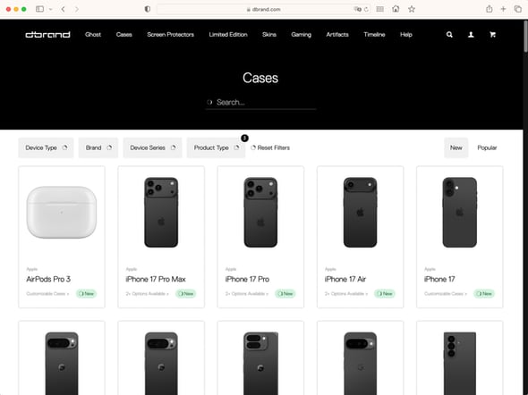Image resolution: width=528 pixels, height=395 pixels.
Task: Show Safari sidebar
Action: click(39, 9)
